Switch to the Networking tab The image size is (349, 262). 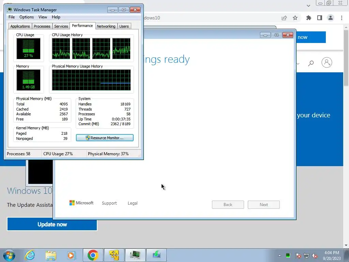[106, 26]
